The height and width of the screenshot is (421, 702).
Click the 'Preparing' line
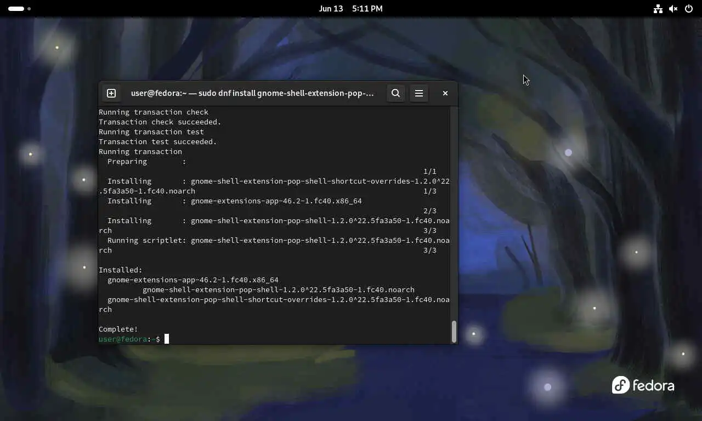coord(147,161)
